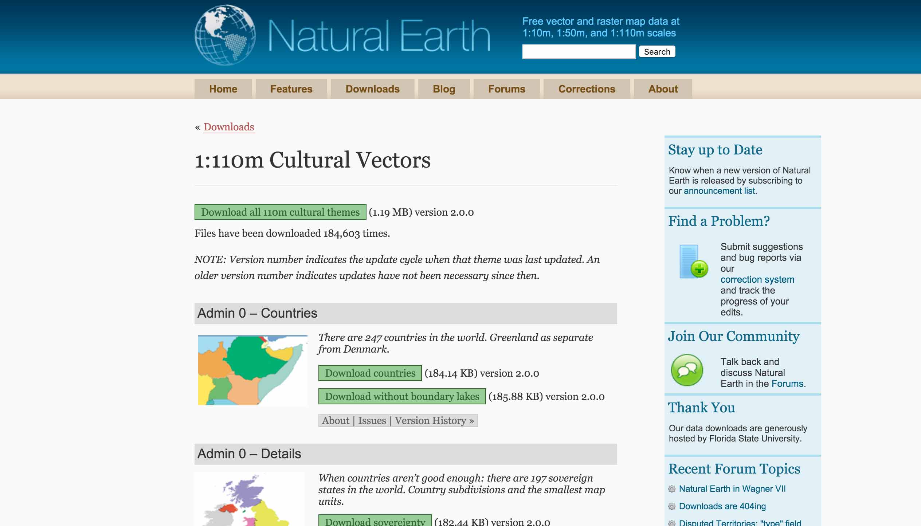The height and width of the screenshot is (526, 921).
Task: Click the bullet icon beside Downloads are 404ing
Action: 672,506
